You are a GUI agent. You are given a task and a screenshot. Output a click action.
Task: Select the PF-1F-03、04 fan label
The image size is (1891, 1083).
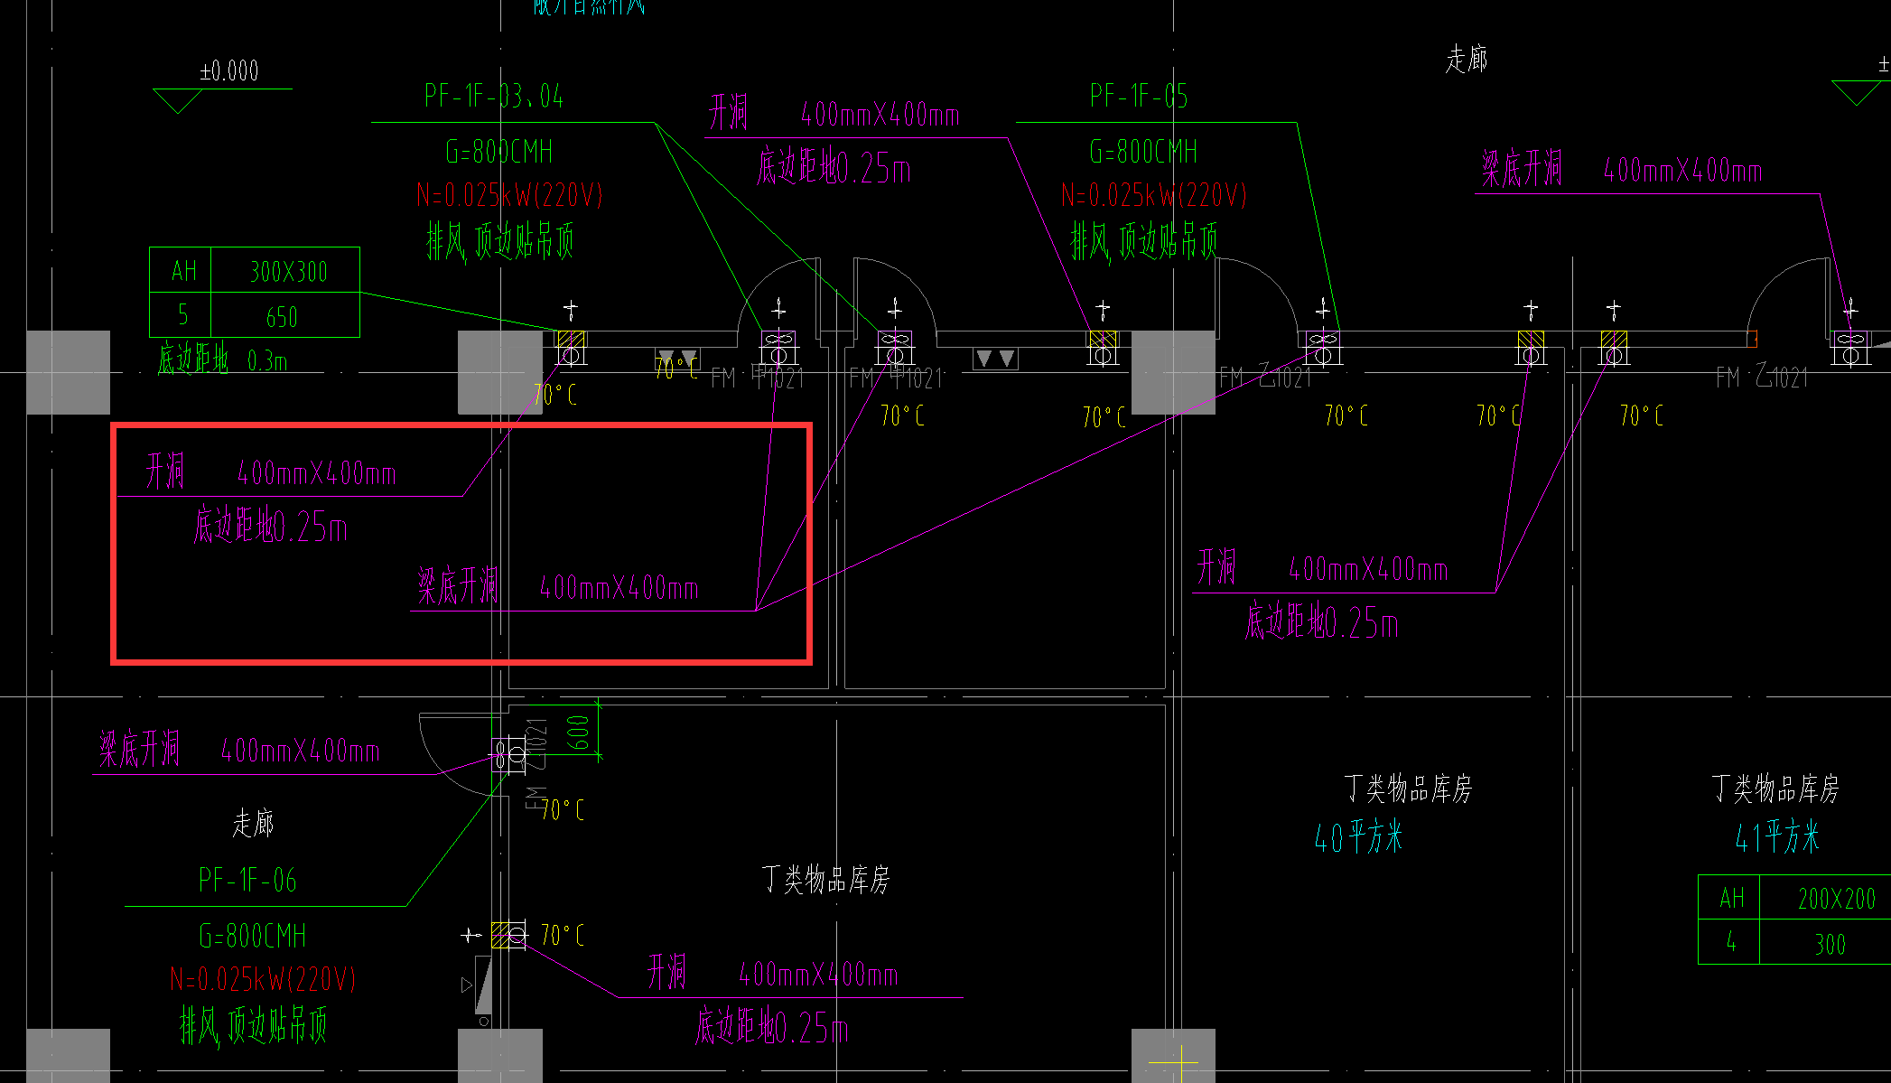[x=494, y=96]
